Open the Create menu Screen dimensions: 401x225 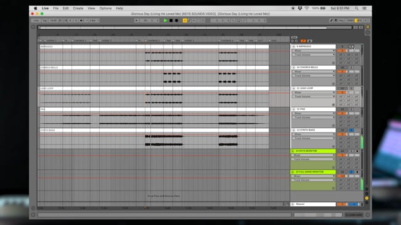pos(78,8)
